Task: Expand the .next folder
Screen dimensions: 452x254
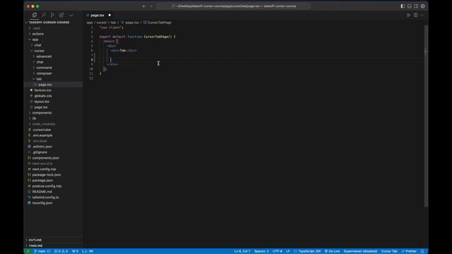Action: (x=36, y=28)
